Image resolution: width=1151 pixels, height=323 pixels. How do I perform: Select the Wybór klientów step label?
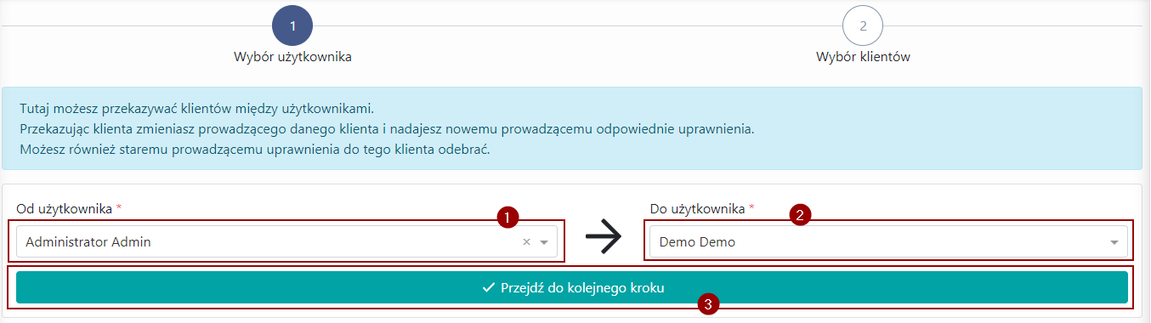[864, 57]
